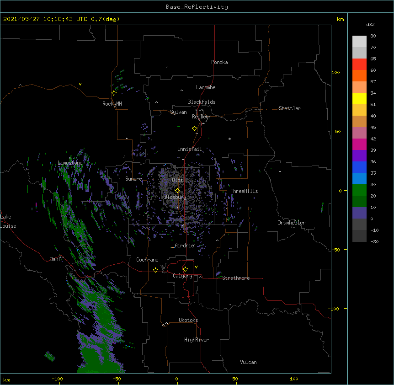Click the Okotoks town label

tap(188, 320)
